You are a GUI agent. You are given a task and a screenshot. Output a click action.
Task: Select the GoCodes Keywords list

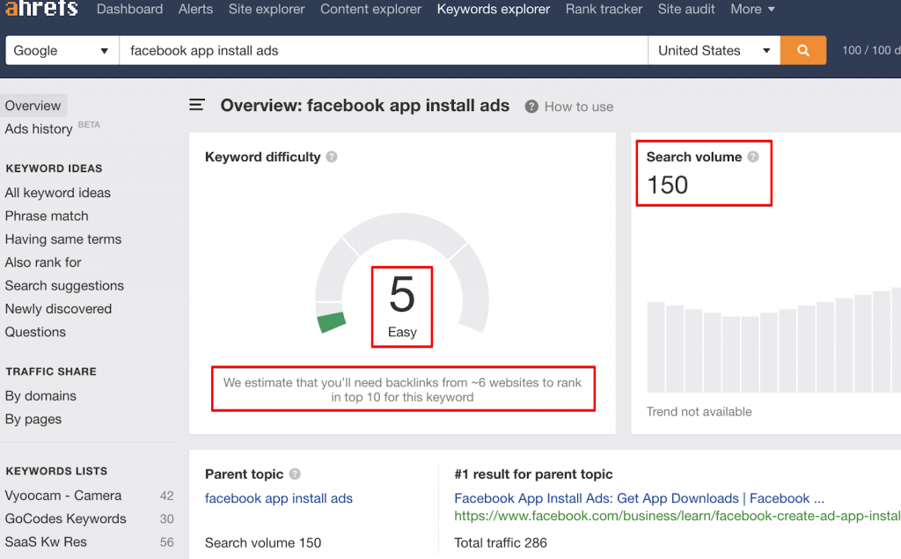click(x=66, y=519)
